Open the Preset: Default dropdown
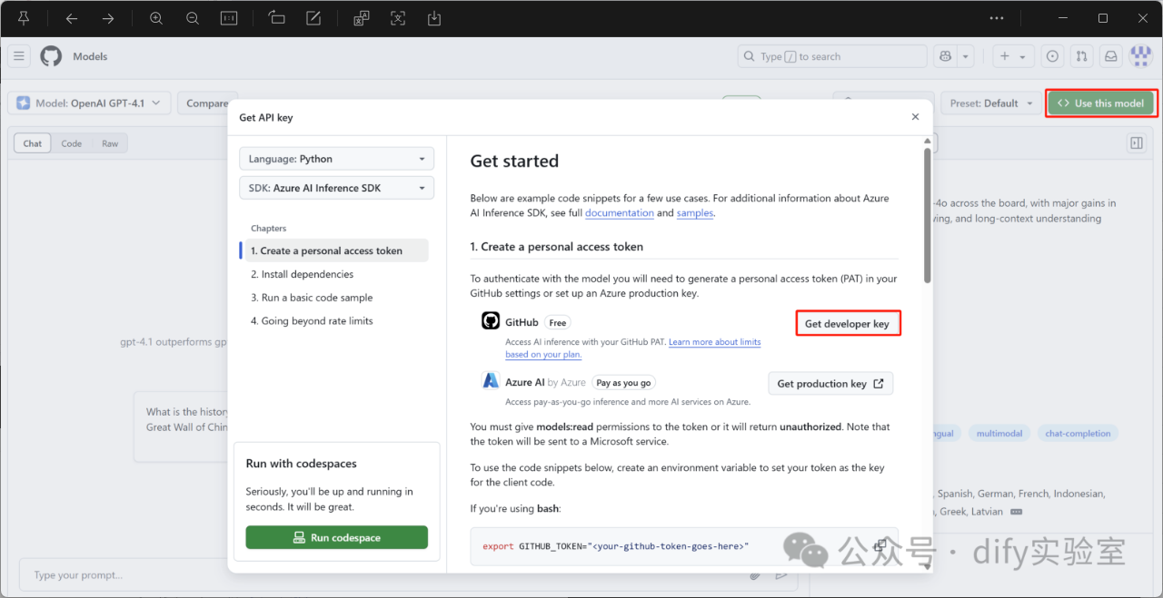The image size is (1163, 598). click(990, 103)
